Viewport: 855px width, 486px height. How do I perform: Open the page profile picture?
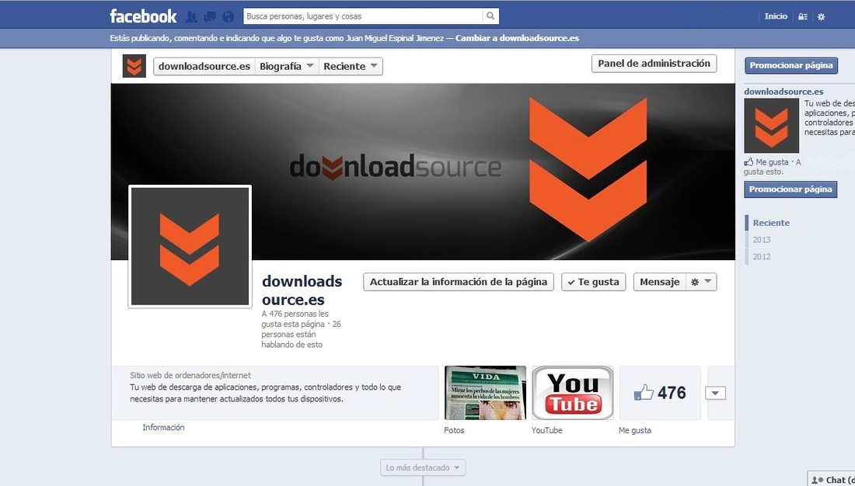(x=190, y=247)
